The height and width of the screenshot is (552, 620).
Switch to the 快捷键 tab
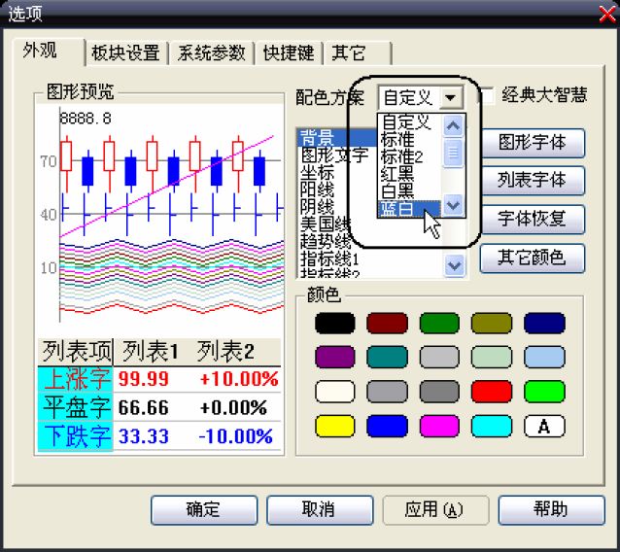pyautogui.click(x=289, y=53)
